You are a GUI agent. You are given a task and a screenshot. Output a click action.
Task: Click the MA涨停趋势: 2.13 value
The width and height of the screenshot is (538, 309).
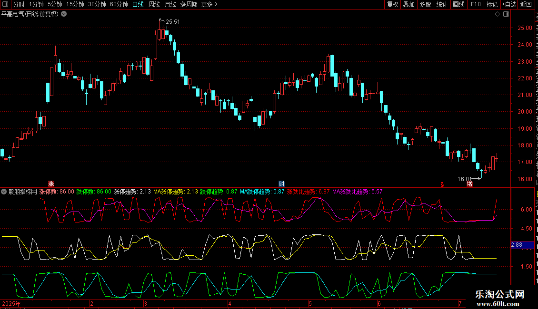tap(176, 192)
